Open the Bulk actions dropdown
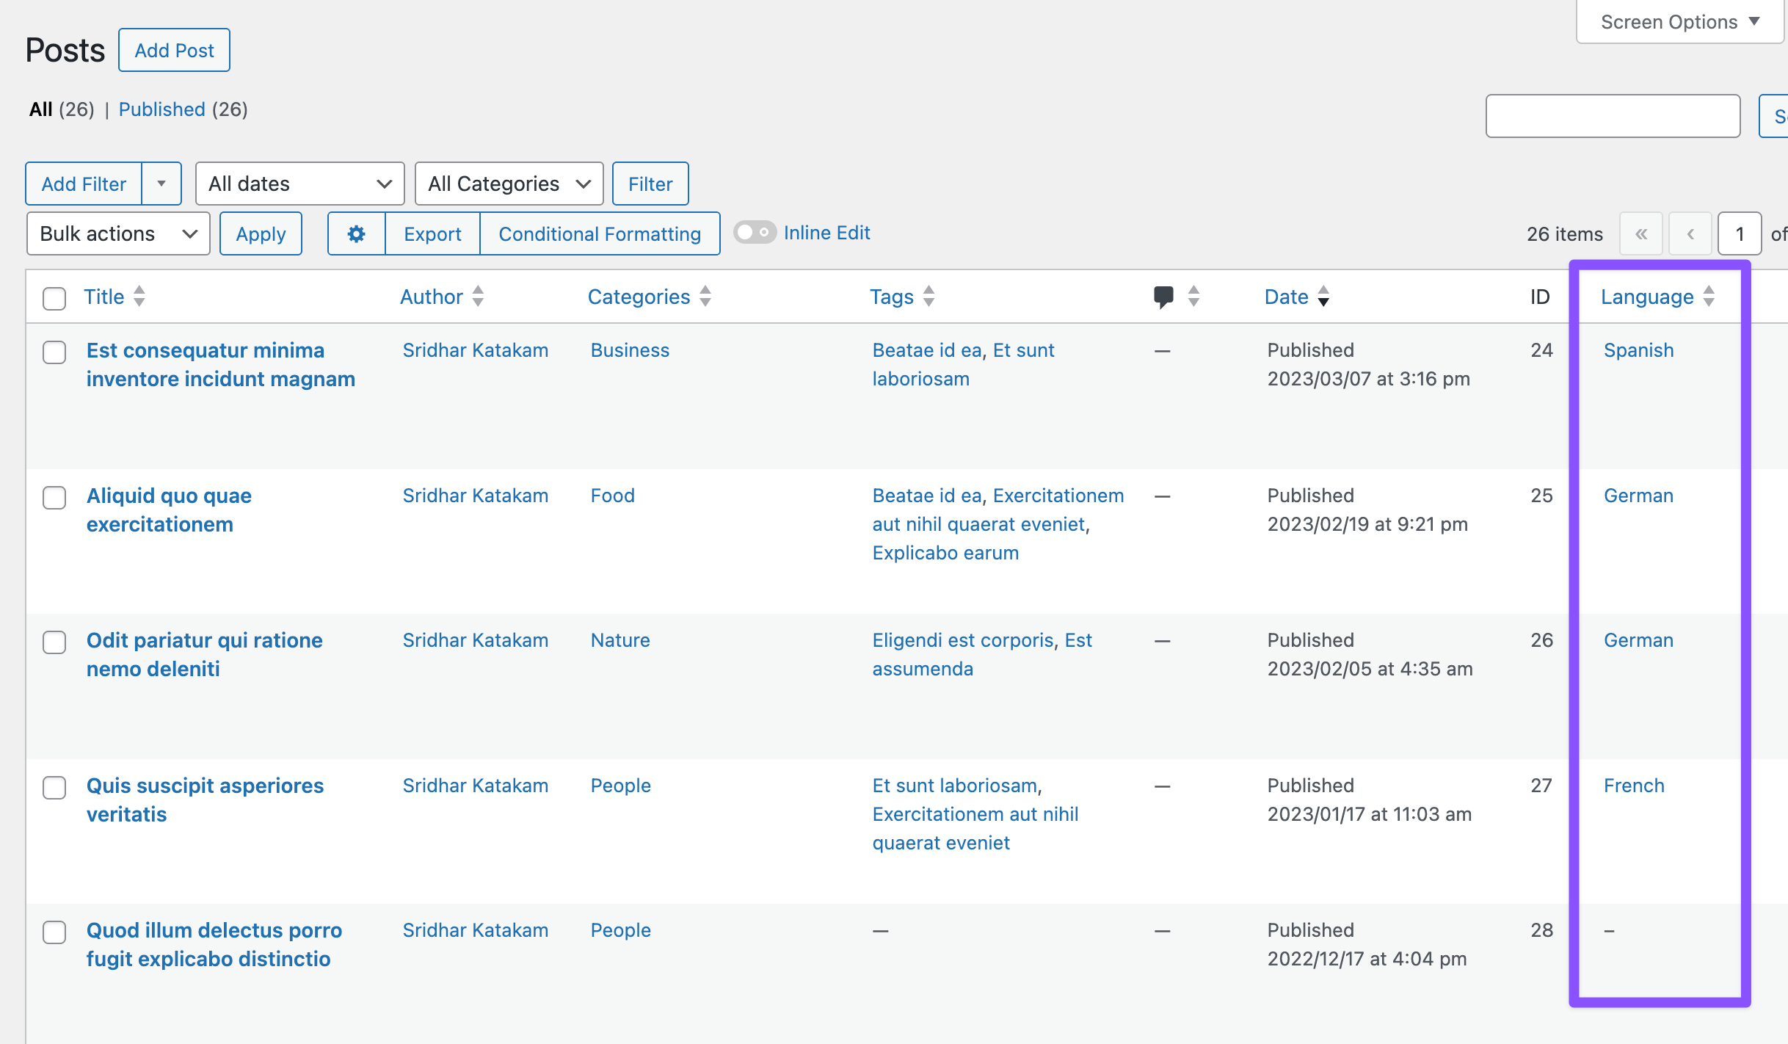 [x=118, y=233]
